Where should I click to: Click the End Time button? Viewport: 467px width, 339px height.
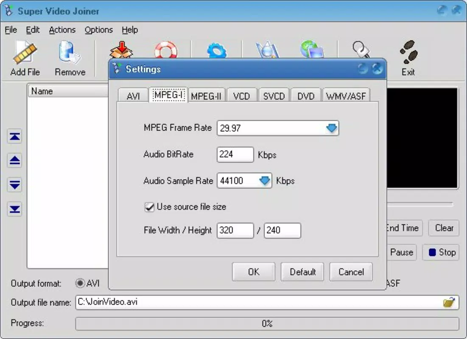coord(404,228)
